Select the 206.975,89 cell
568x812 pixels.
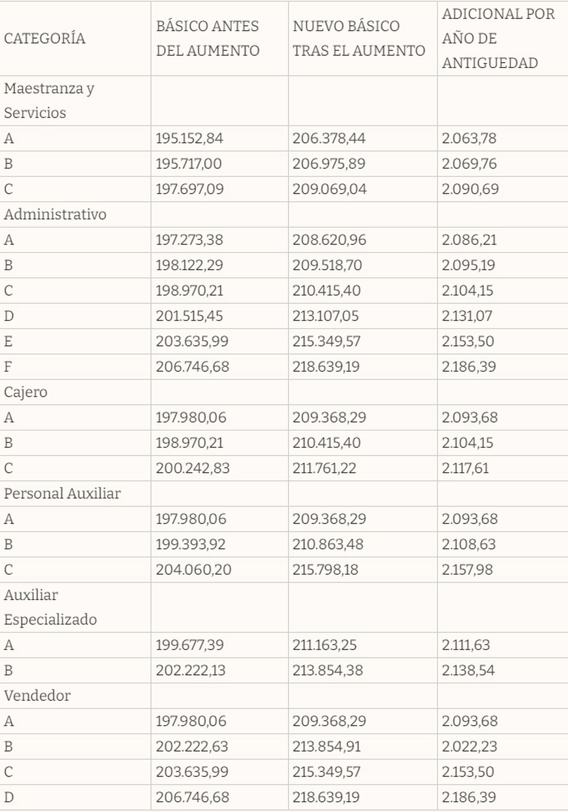tap(328, 164)
